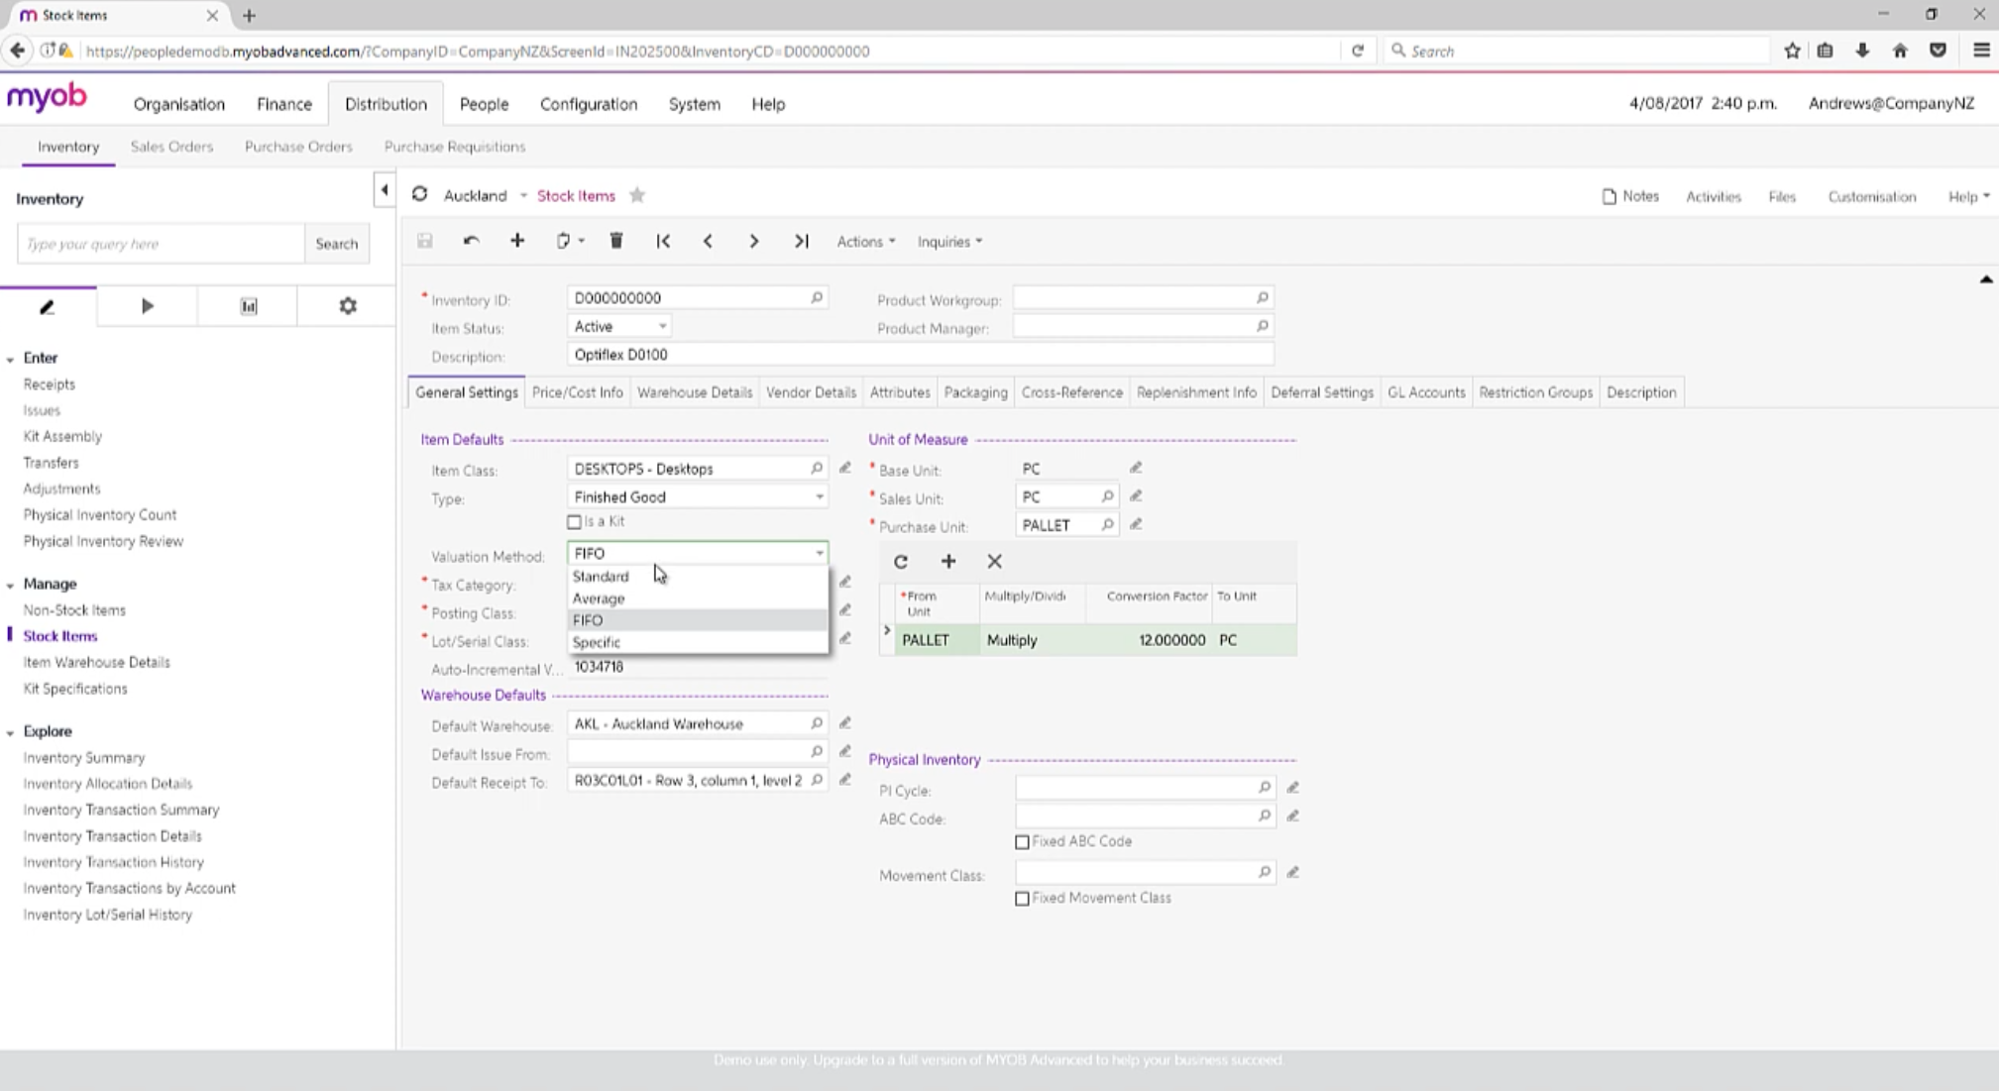
Task: Jump to last record using navigation arrow
Action: click(801, 241)
